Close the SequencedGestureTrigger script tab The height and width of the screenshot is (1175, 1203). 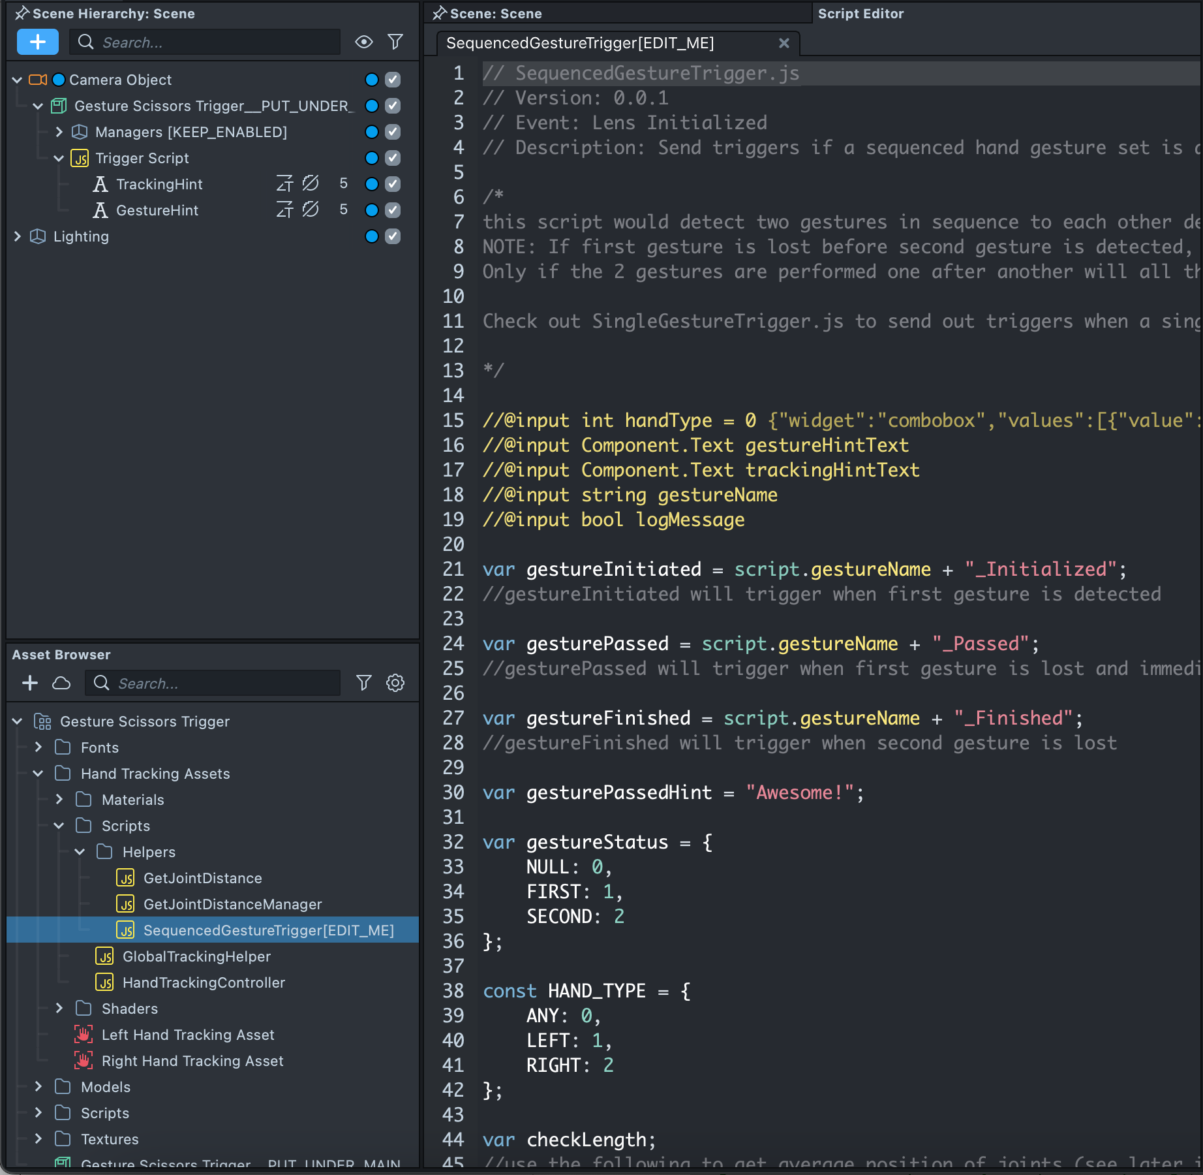coord(784,43)
